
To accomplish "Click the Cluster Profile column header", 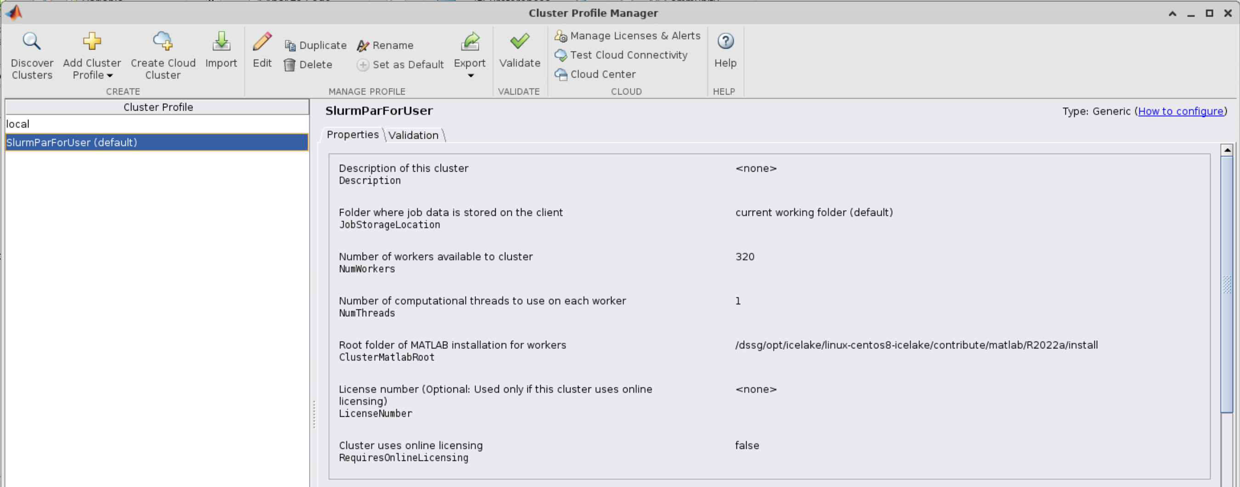I will click(158, 107).
